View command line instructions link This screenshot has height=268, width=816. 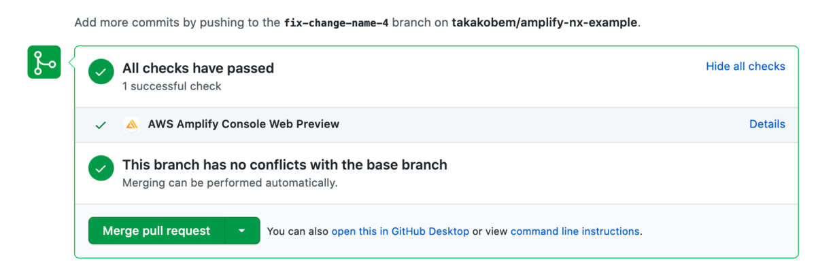coord(575,231)
